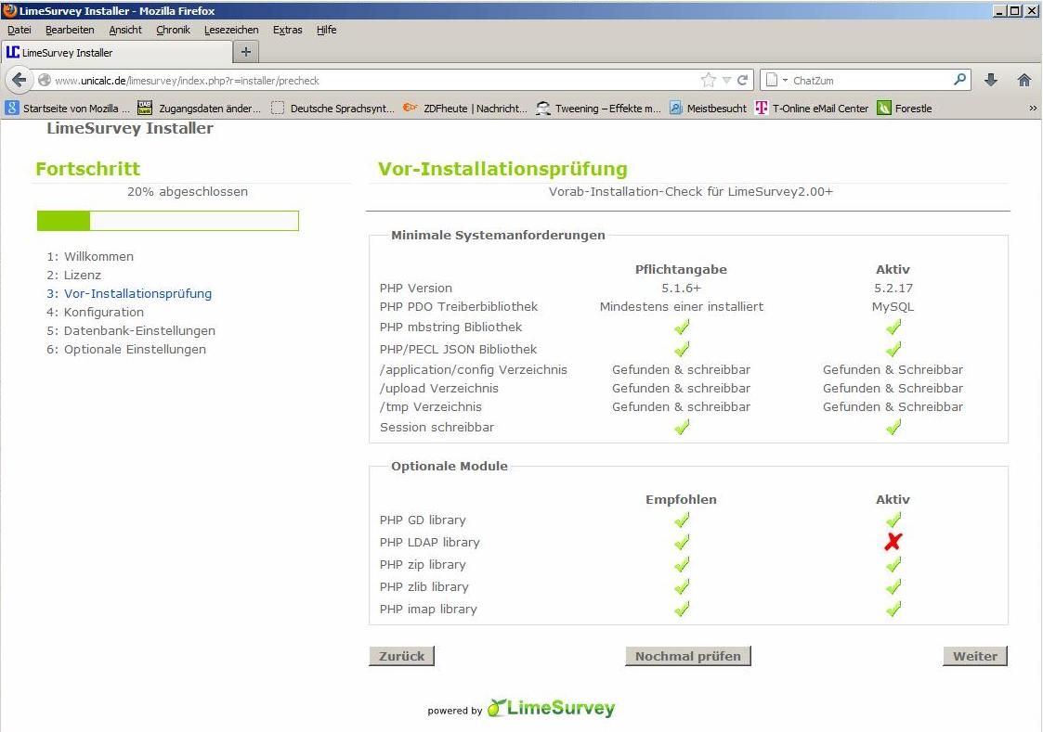Go to the browser home page icon
Screen dimensions: 1043x732
point(1024,81)
